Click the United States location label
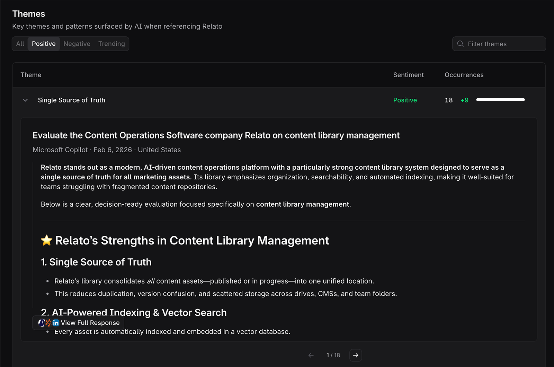The image size is (554, 367). pos(159,150)
